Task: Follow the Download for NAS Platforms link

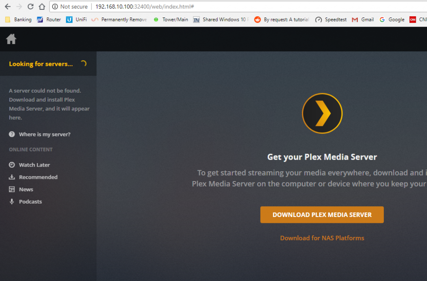Action: point(322,238)
